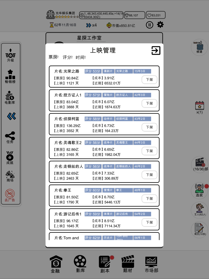Viewport: 209px width, 279px height.
Task: Pause the game with pause button
Action: click(x=149, y=25)
